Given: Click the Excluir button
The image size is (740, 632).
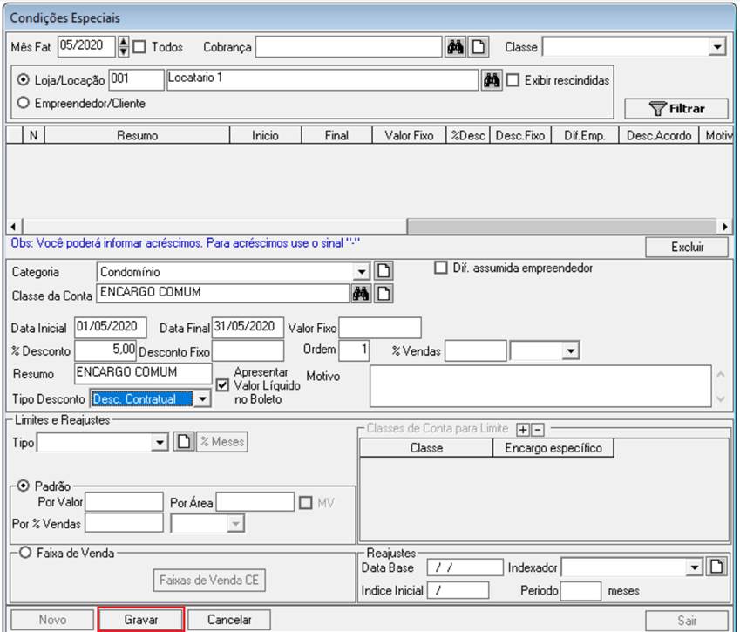Looking at the screenshot, I should 687,247.
